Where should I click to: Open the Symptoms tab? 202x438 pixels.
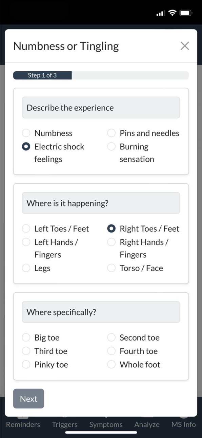click(x=106, y=424)
